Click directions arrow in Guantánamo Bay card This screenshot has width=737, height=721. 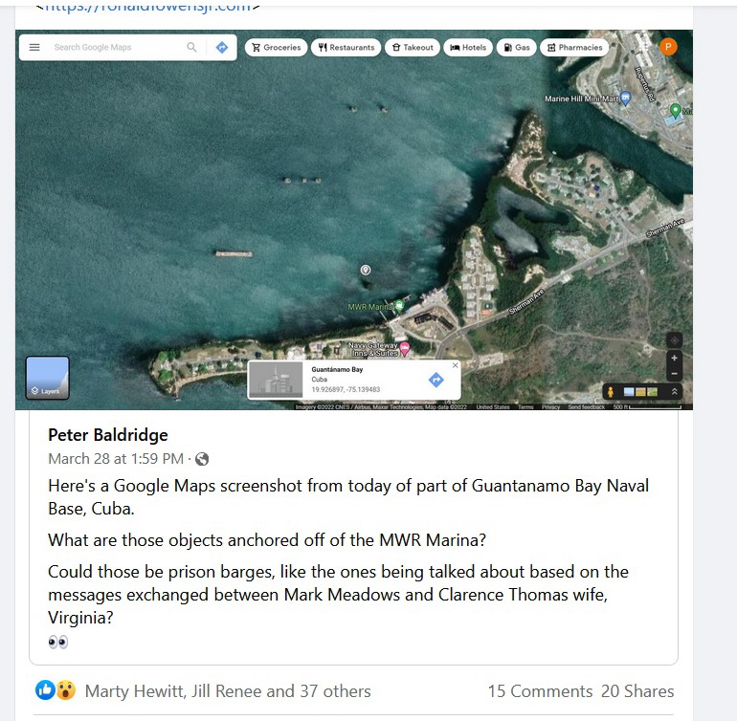436,380
